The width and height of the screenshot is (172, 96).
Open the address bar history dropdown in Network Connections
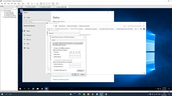coord(124,26)
